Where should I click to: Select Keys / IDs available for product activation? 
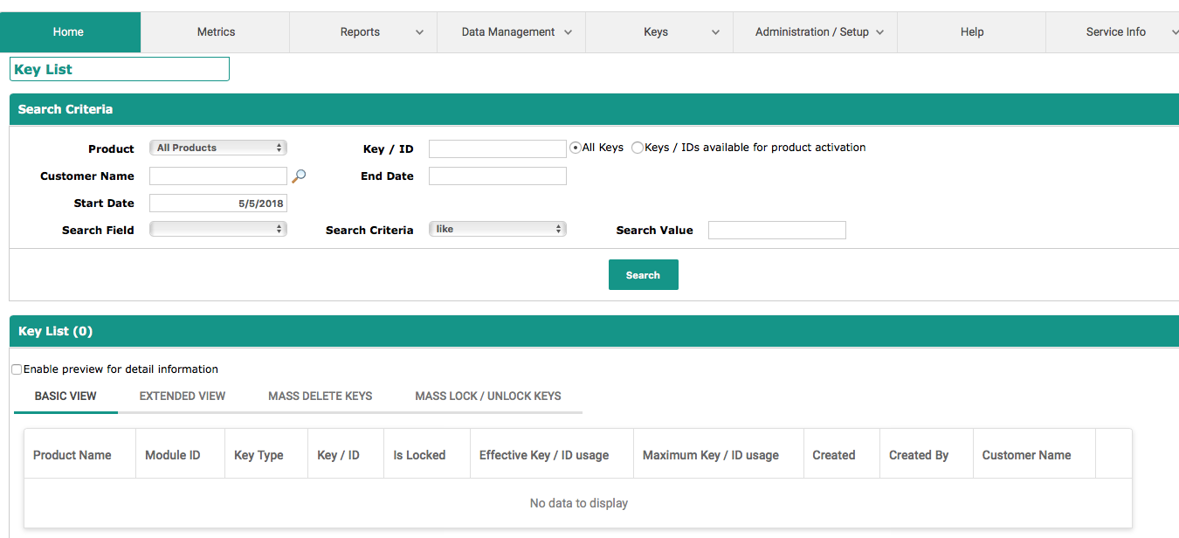click(x=638, y=148)
